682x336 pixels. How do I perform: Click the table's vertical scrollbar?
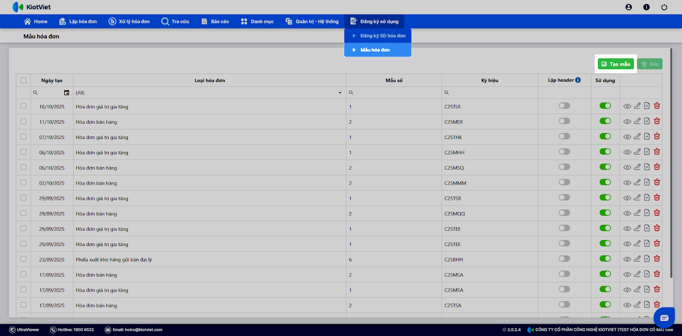click(x=671, y=163)
